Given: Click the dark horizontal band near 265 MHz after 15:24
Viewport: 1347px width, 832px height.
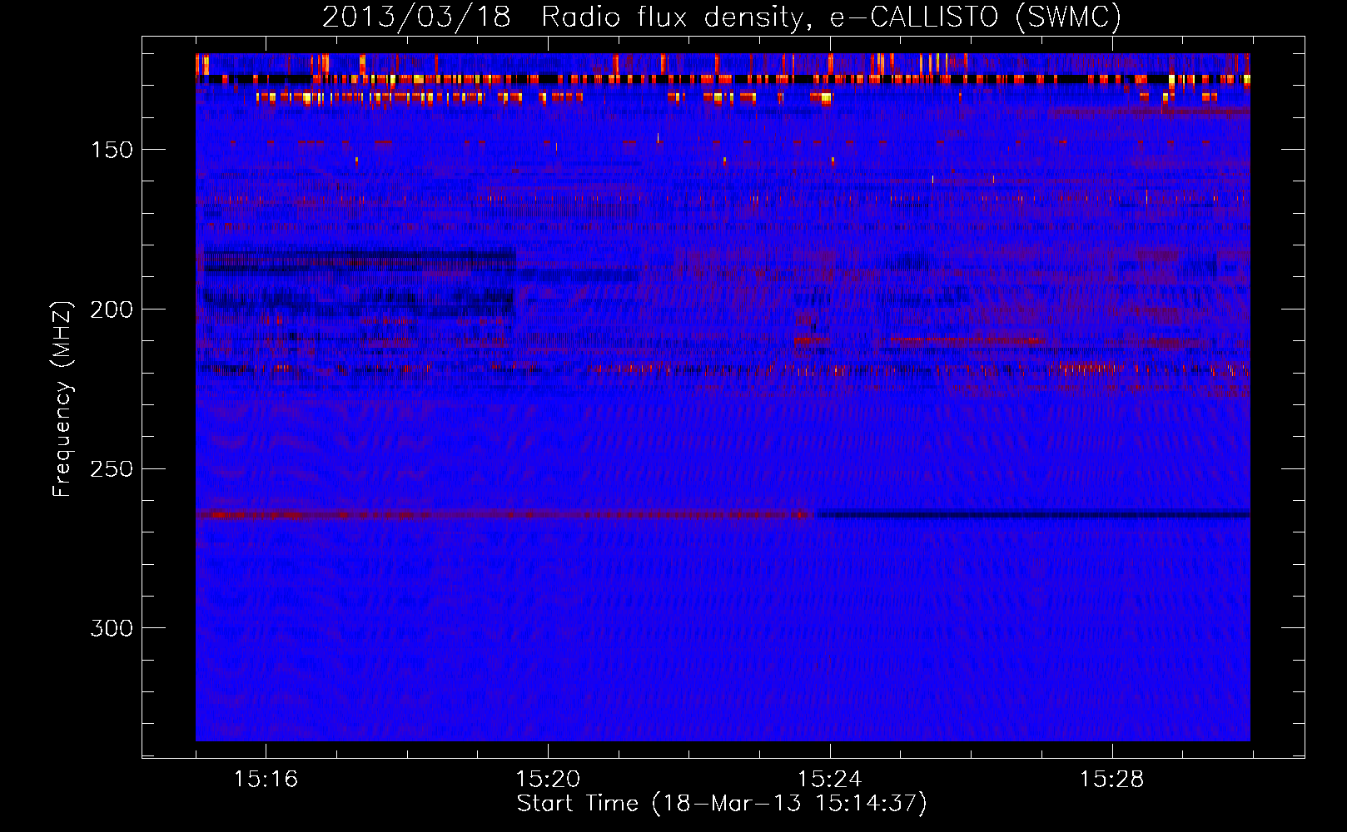Looking at the screenshot, I should tap(1033, 514).
